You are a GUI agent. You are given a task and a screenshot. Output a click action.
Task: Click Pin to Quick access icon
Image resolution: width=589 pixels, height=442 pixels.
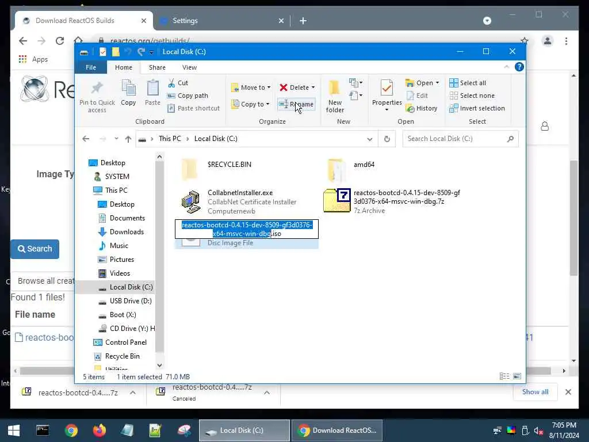coord(97,97)
